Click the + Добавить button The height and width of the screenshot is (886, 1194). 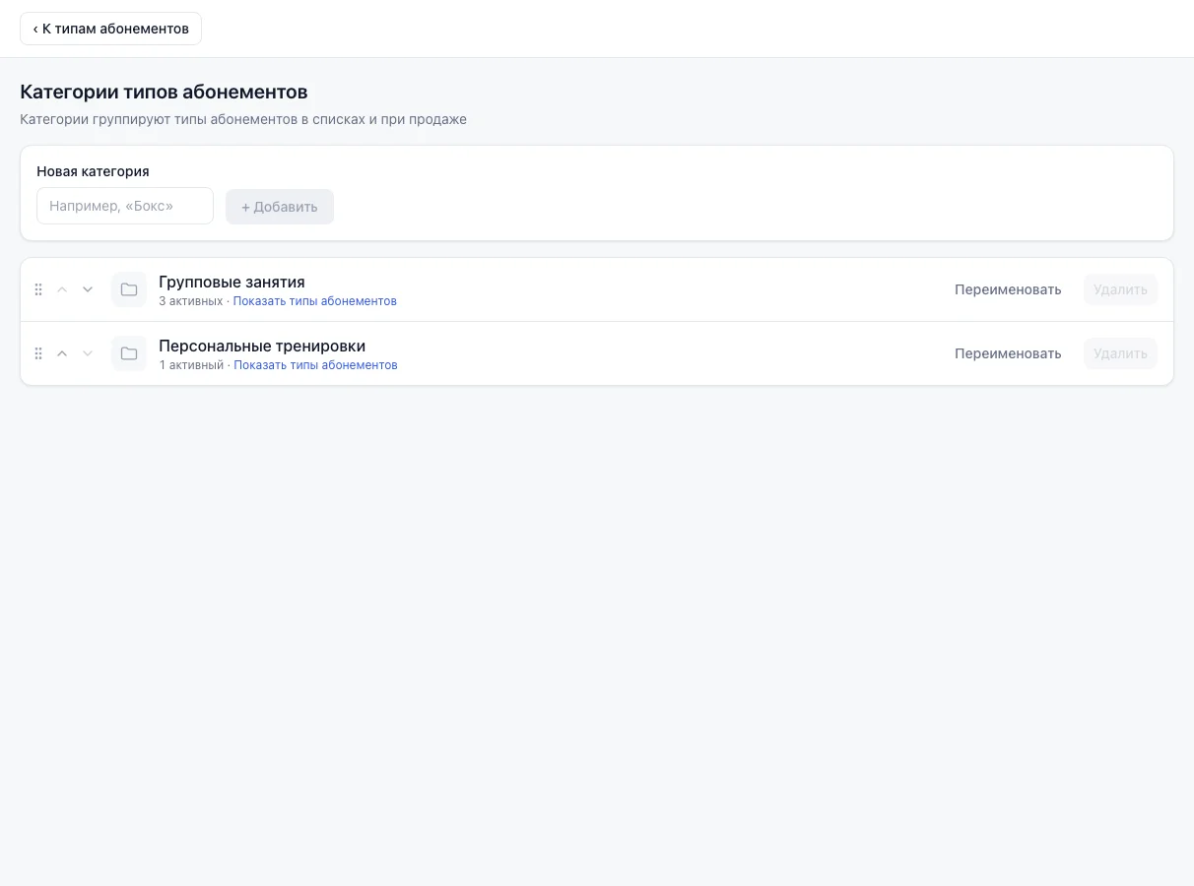(x=280, y=207)
